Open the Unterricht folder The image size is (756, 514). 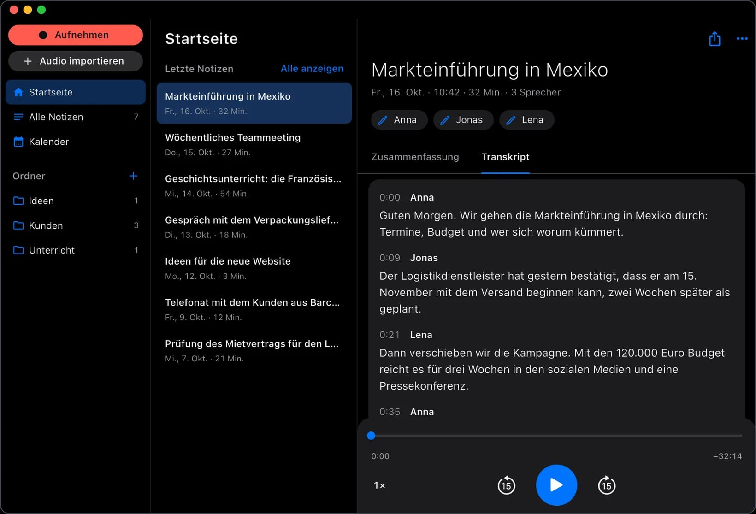[x=76, y=250]
